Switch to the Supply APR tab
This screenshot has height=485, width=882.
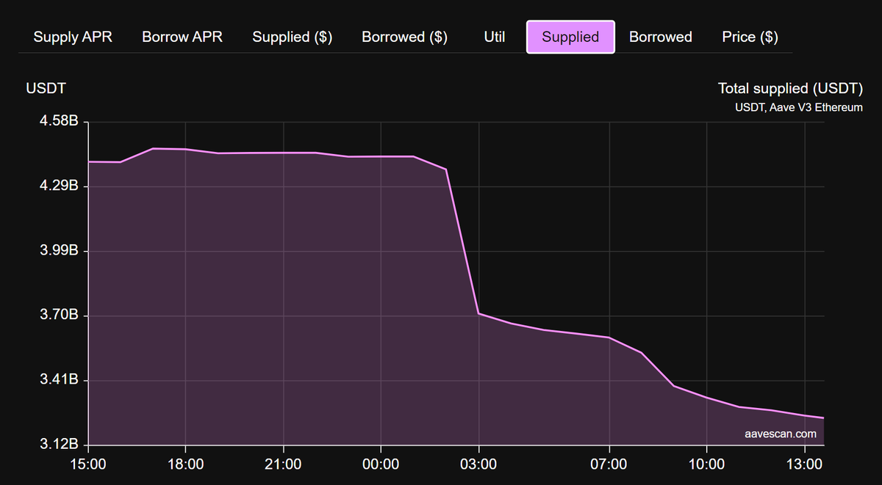pyautogui.click(x=73, y=37)
